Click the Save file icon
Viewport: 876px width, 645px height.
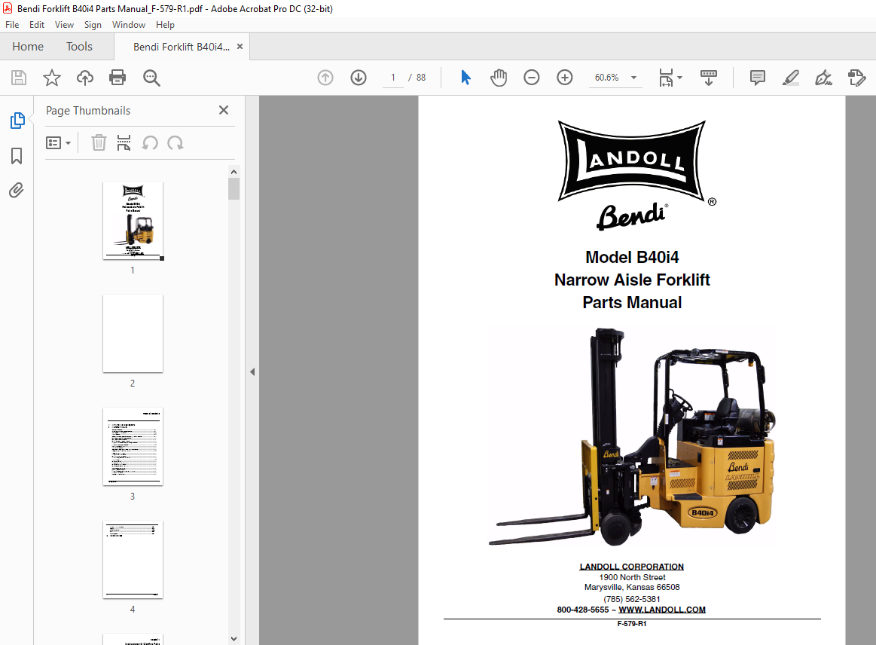pos(18,78)
